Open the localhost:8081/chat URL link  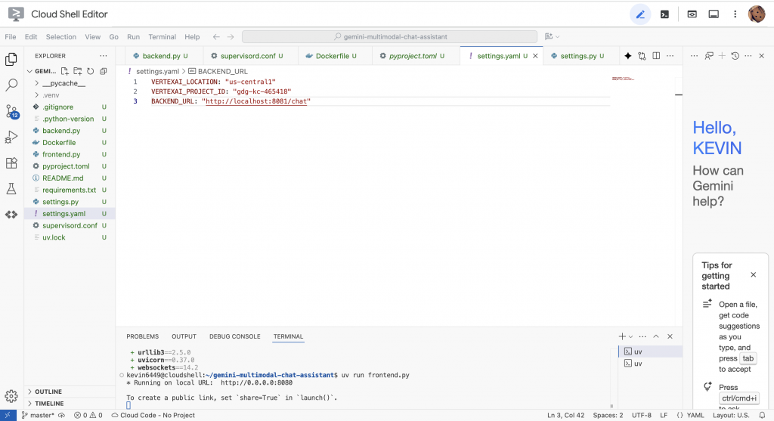point(256,102)
